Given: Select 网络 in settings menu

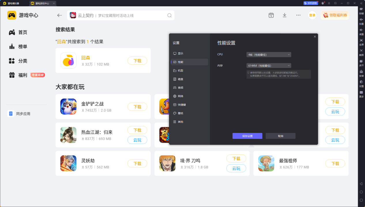Looking at the screenshot, I should (189, 96).
